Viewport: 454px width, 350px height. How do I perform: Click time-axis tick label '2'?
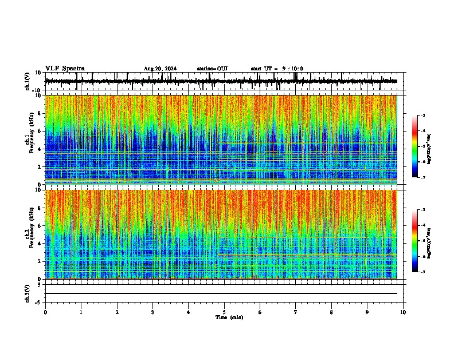pos(117,312)
